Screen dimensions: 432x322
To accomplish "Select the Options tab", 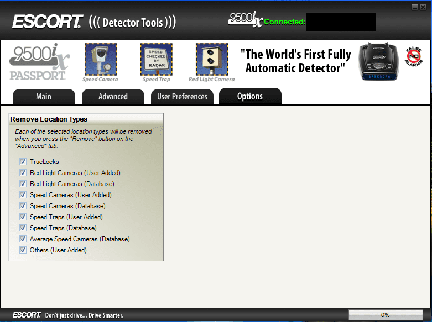I will click(x=250, y=96).
